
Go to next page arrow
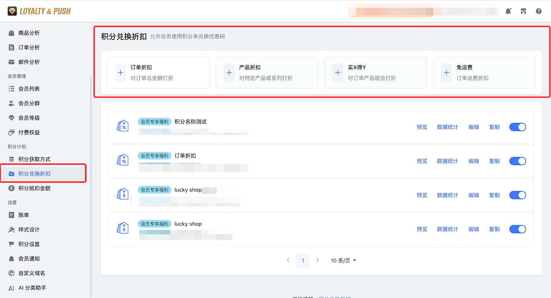(318, 260)
